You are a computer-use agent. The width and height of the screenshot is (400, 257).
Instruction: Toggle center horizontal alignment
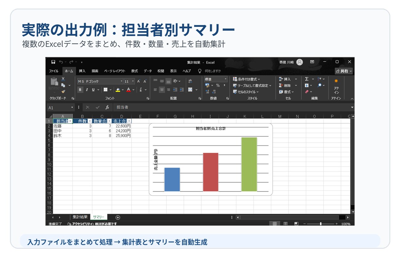click(x=162, y=89)
